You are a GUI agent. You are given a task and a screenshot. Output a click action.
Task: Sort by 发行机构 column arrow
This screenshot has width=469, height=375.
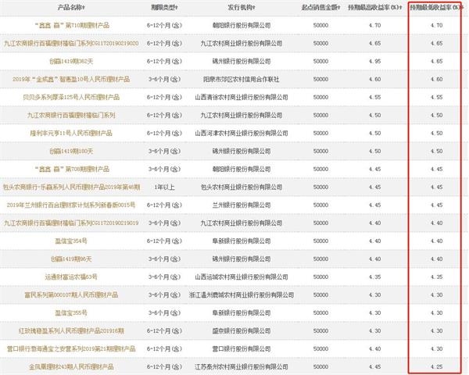pos(253,8)
